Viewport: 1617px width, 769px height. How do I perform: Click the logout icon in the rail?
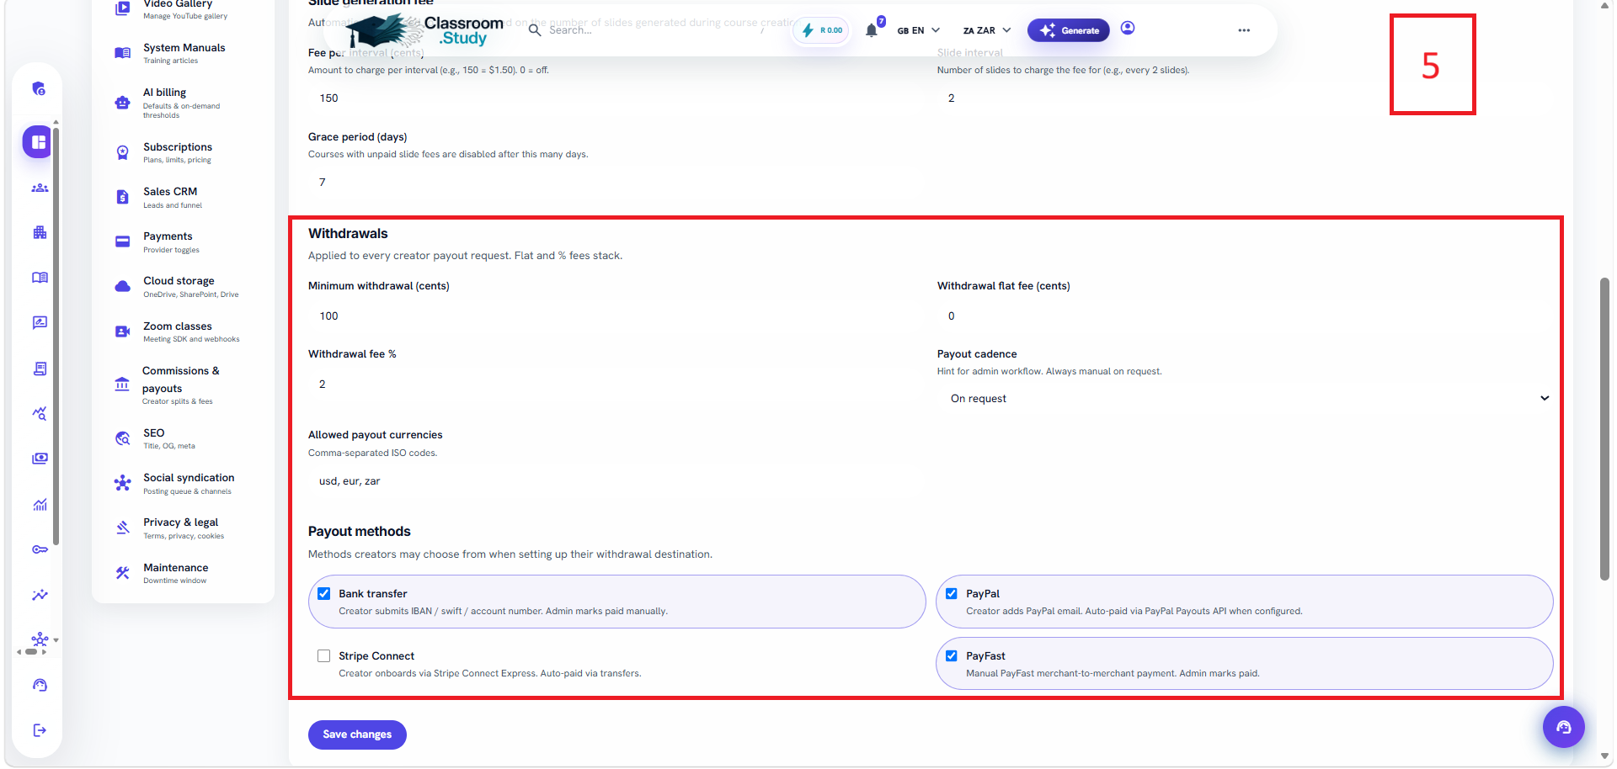tap(40, 730)
